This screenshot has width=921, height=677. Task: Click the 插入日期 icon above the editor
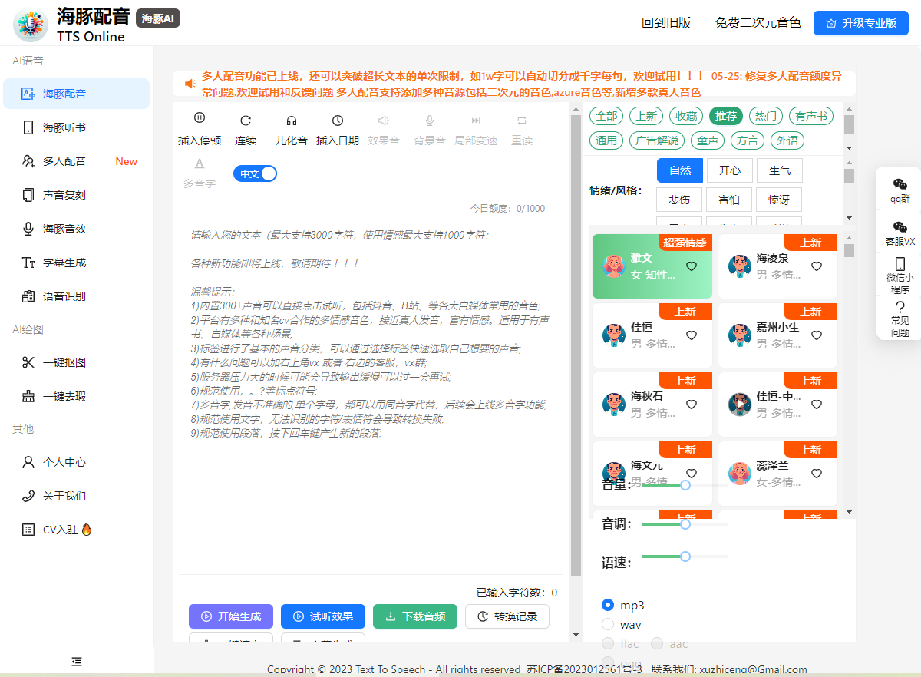(337, 127)
